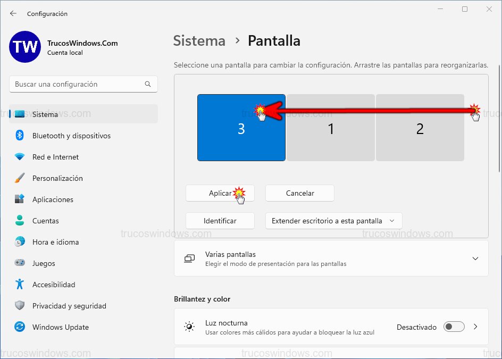The height and width of the screenshot is (359, 502).
Task: Go back via the Sistema breadcrumb
Action: [199, 40]
